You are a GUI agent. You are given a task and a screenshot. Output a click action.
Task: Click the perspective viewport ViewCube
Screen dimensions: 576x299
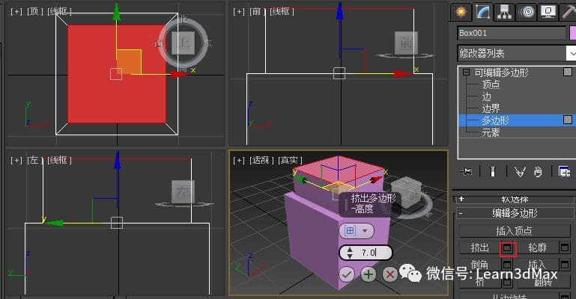point(406,194)
